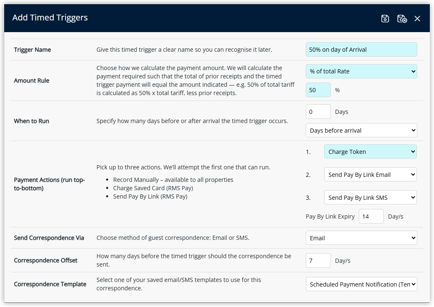Screen dimensions: 434x307
Task: Click the 'Send Pay By Link (RMS Pay)' bullet
Action: tap(150, 196)
